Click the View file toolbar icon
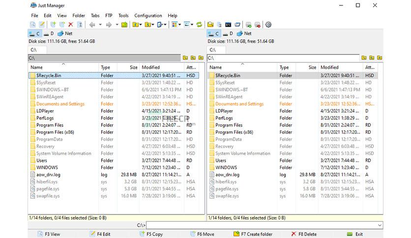 tap(32, 25)
